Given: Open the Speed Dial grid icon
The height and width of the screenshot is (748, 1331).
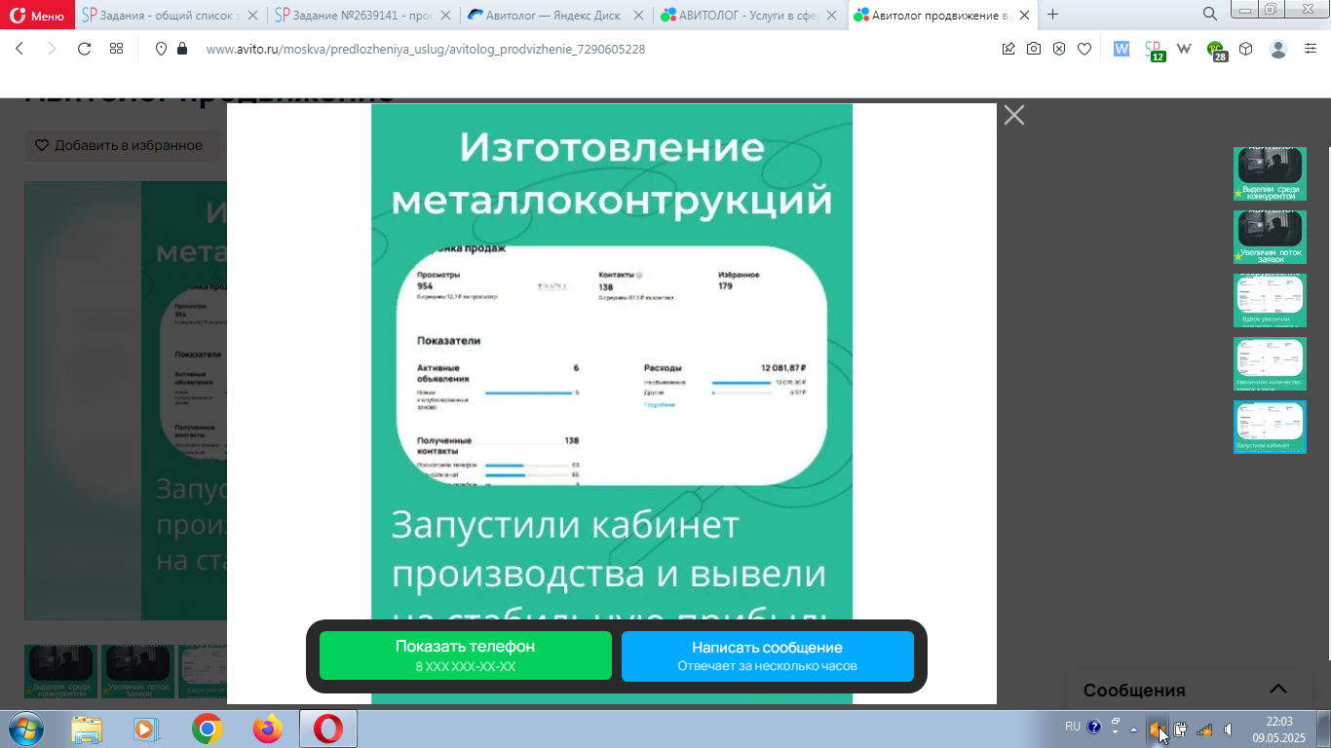Looking at the screenshot, I should [116, 49].
